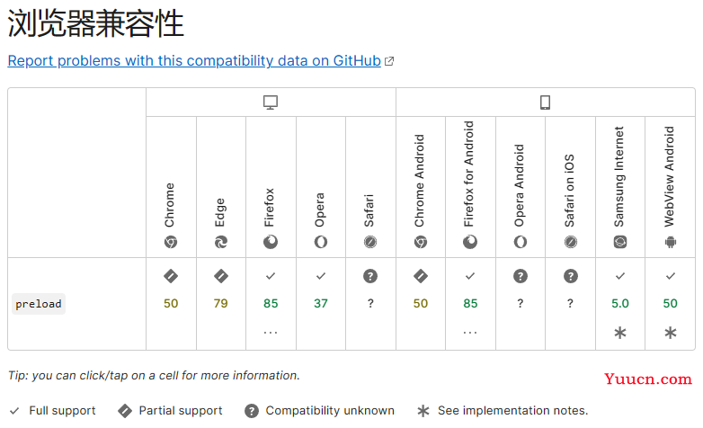The width and height of the screenshot is (703, 428).
Task: Click the Safari on iOS compass icon
Action: [x=570, y=242]
